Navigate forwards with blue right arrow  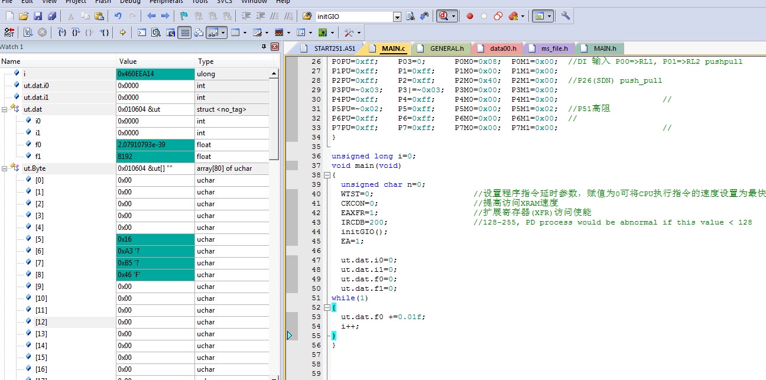tap(165, 17)
